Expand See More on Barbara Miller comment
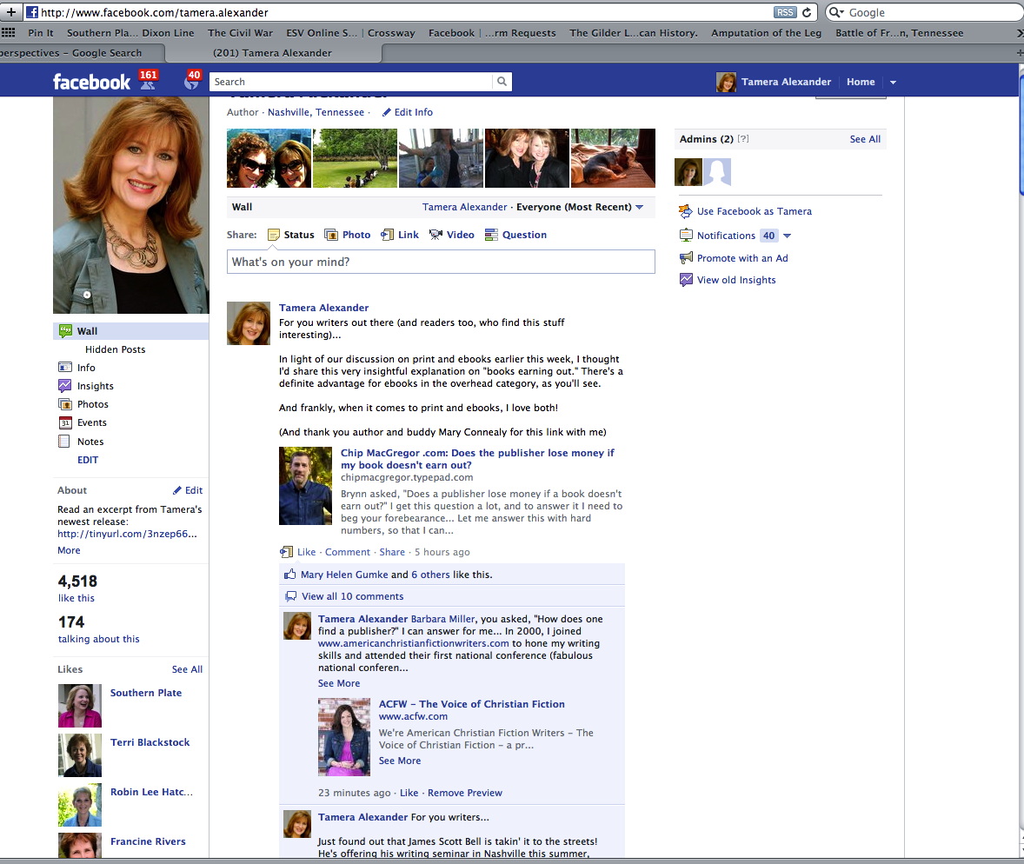The height and width of the screenshot is (864, 1024). click(x=339, y=683)
